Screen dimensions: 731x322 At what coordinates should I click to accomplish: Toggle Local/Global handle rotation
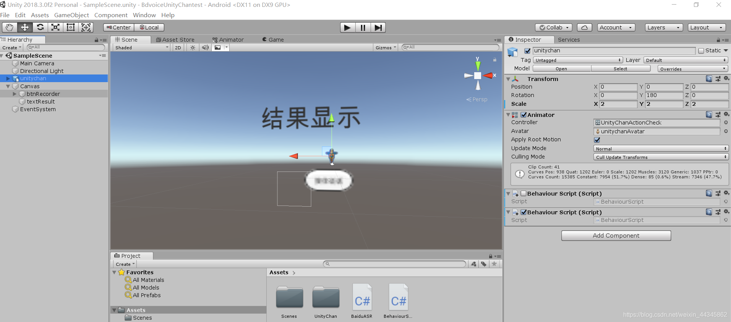[149, 28]
